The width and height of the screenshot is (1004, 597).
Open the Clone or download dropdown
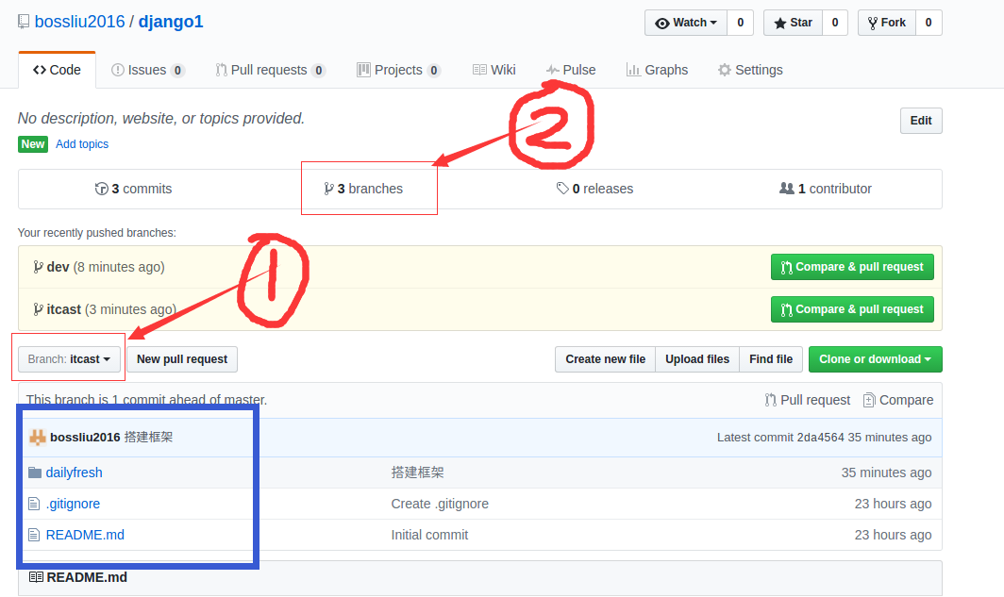tap(875, 359)
